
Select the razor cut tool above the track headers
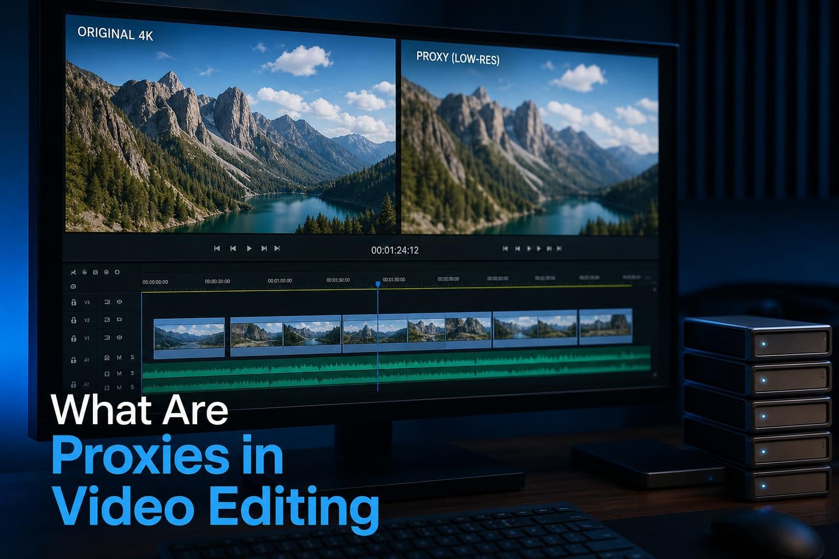point(74,272)
